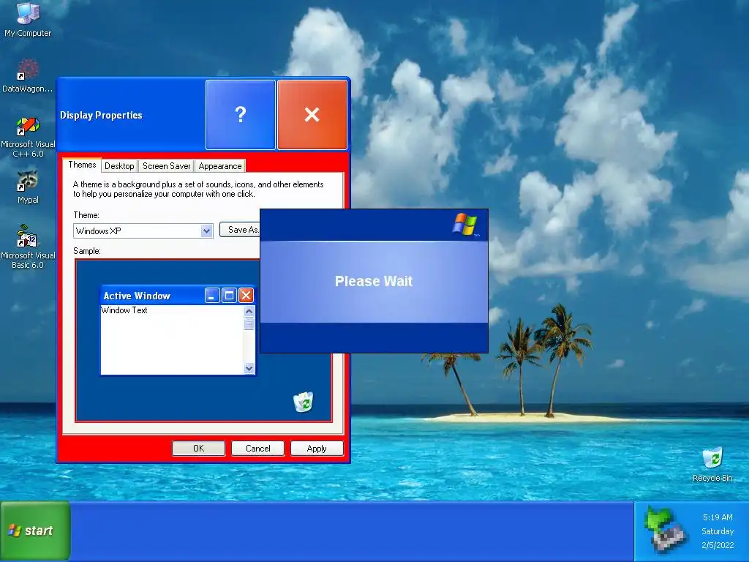Click the Display Properties title text
This screenshot has height=562, width=749.
pyautogui.click(x=101, y=115)
